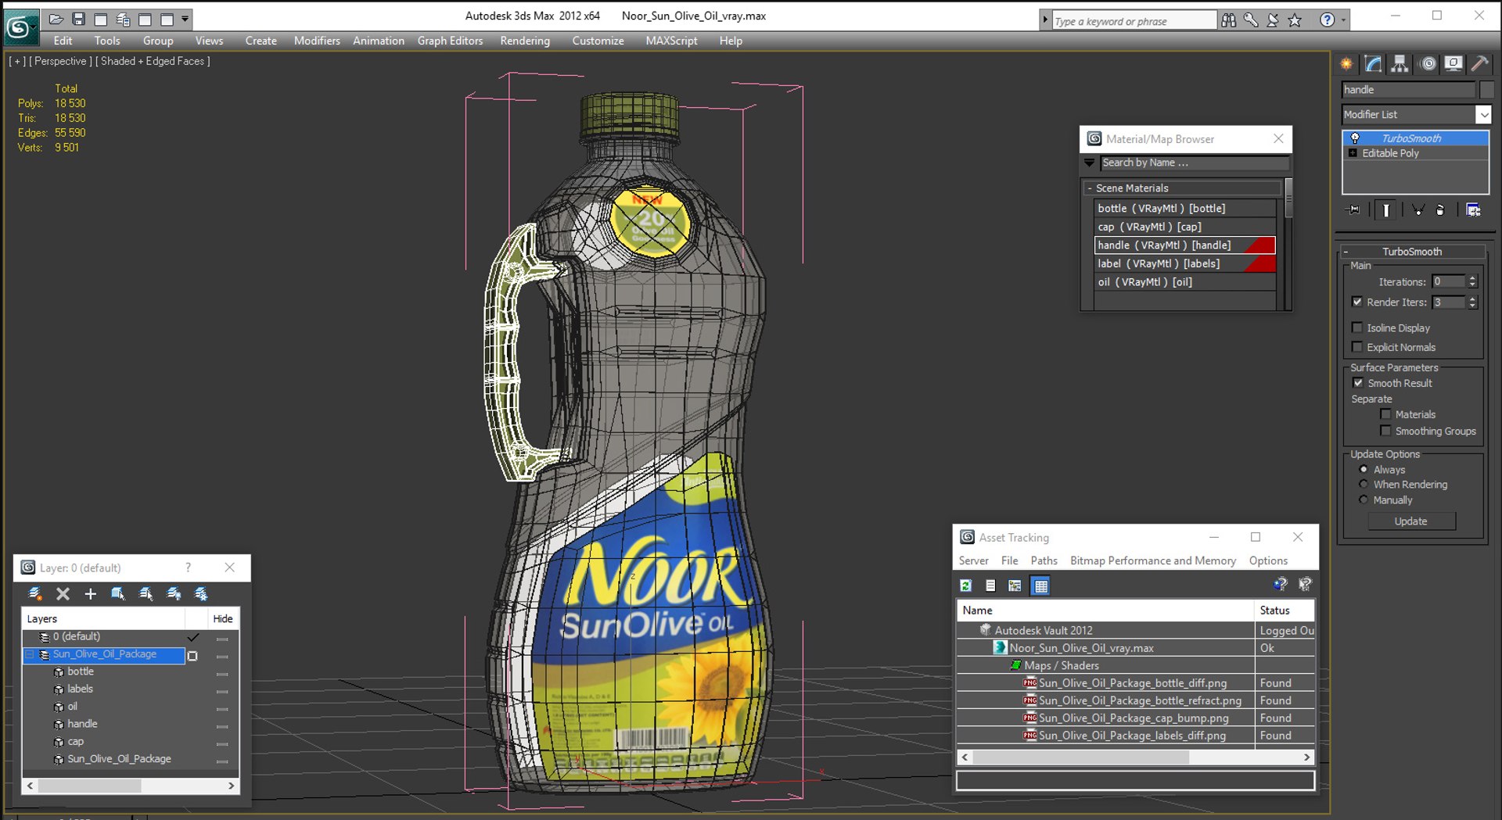Open Material/Map Browser options arrow
Image resolution: width=1502 pixels, height=820 pixels.
(1089, 163)
